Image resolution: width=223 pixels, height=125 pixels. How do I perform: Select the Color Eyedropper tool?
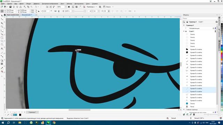(2, 68)
